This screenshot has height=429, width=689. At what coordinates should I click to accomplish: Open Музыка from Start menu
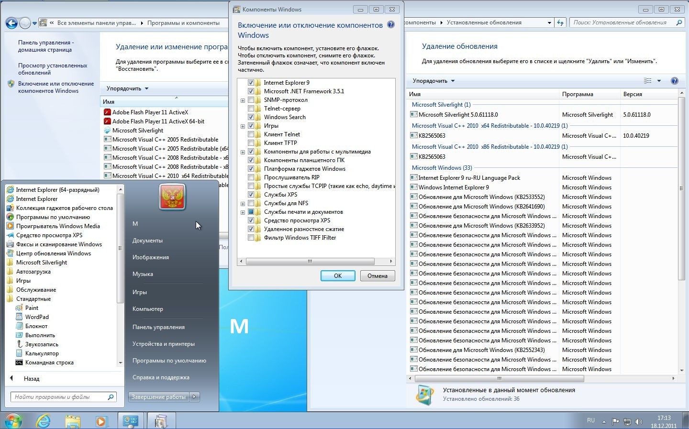143,274
